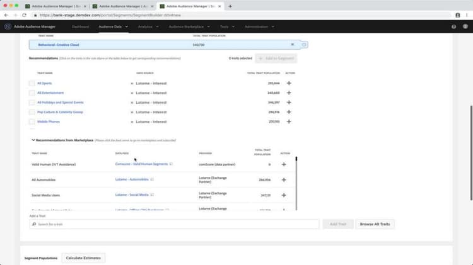Tick the Pop Culture & Celebrity Gossip checkbox

(x=32, y=112)
